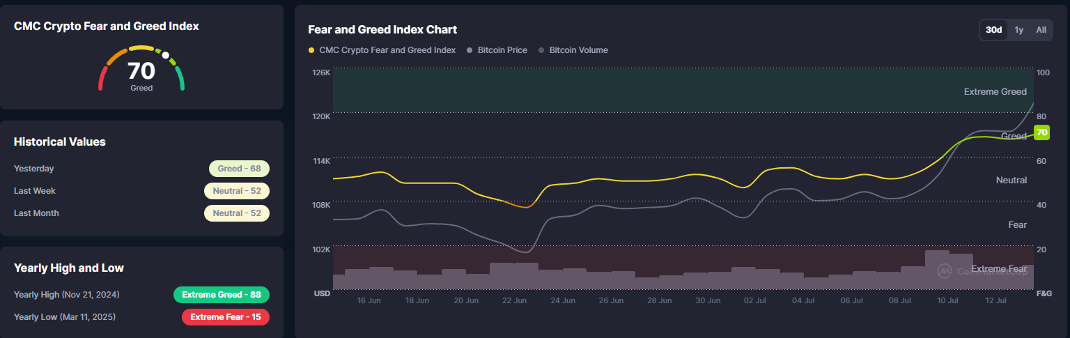Click the 20 Jun date axis label

point(466,301)
